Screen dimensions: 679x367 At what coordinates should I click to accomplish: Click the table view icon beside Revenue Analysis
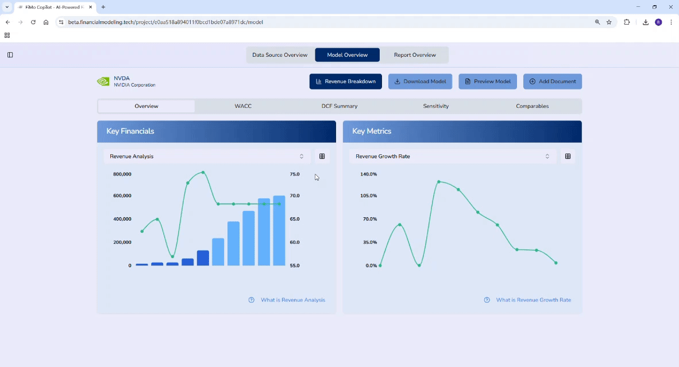[322, 156]
